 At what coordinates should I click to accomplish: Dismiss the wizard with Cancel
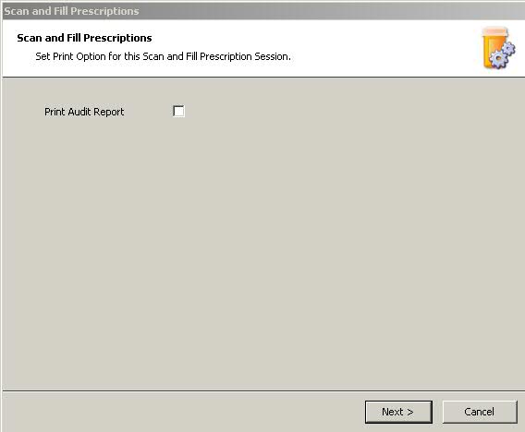480,412
